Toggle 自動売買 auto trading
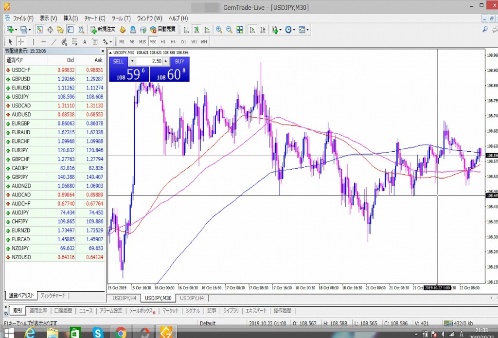The image size is (498, 338). [163, 30]
